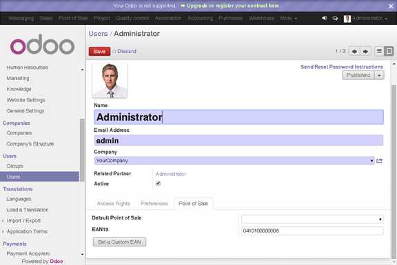Switch to list view icon
The width and height of the screenshot is (397, 265).
379,51
